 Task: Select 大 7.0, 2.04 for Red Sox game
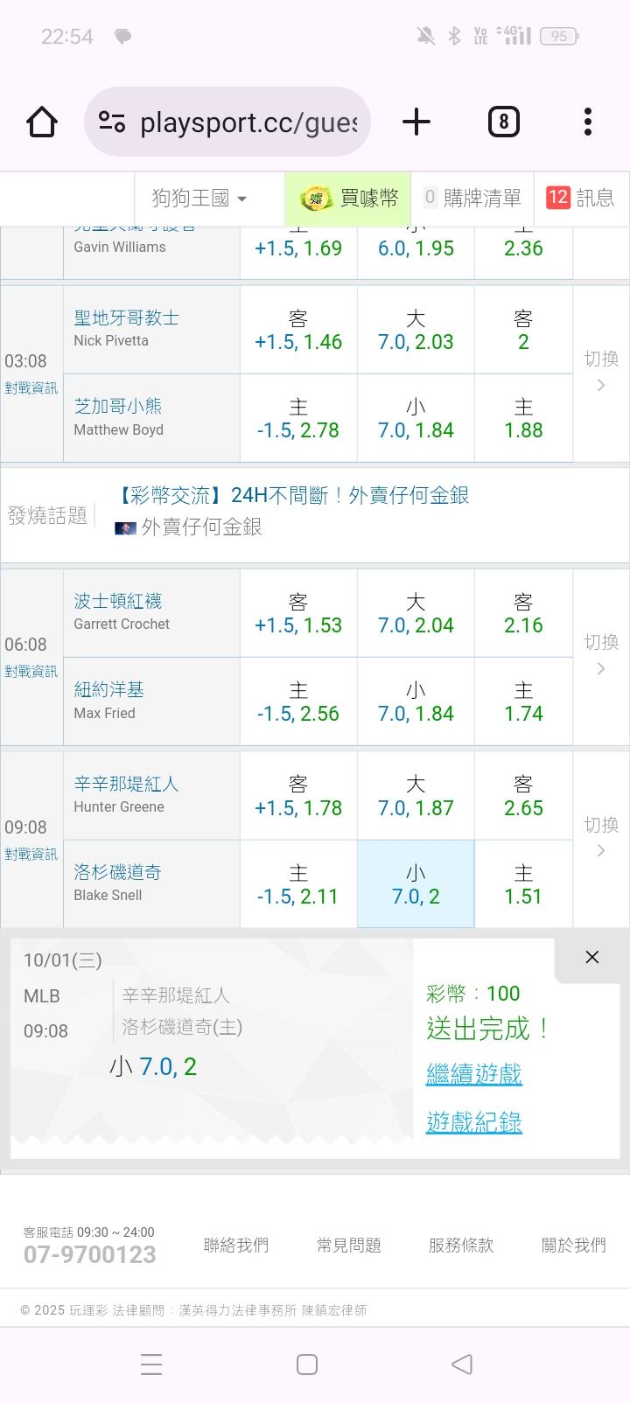416,613
